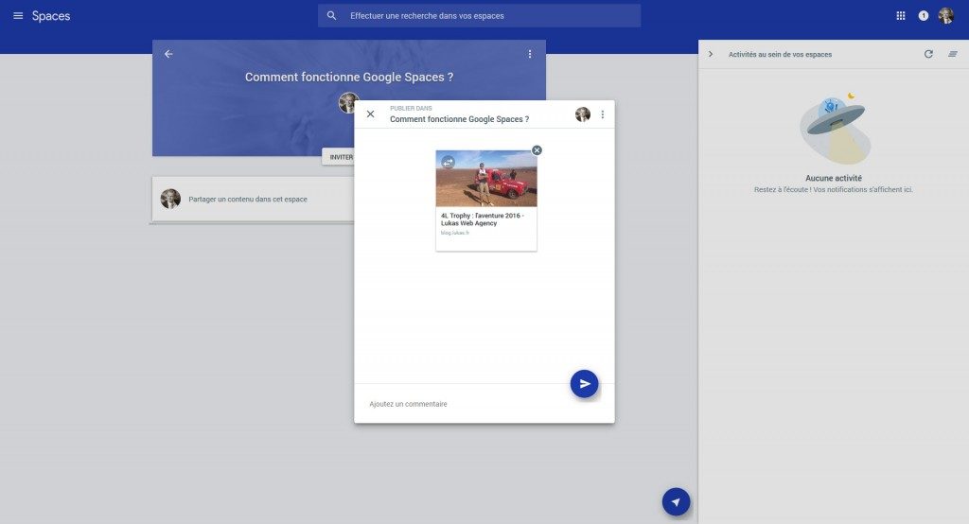
Task: Click the activity filter lines icon
Action: [x=952, y=54]
